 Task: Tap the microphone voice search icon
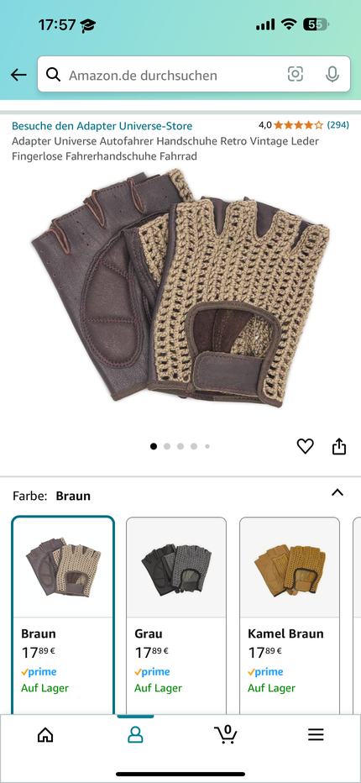point(332,75)
